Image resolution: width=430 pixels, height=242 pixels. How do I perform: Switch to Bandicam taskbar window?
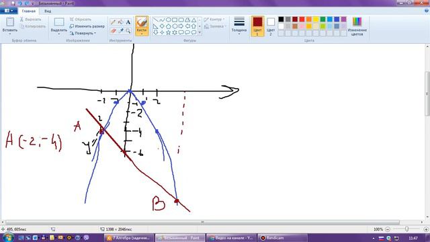282,238
